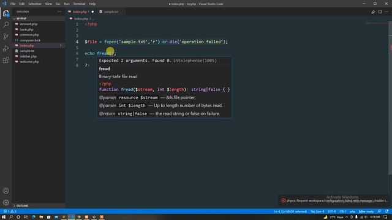Open the Go menu

coord(58,4)
